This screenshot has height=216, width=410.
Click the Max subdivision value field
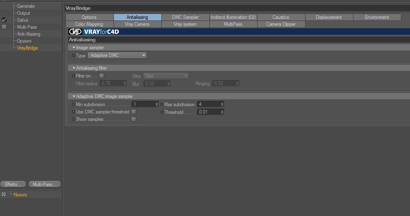click(x=208, y=105)
